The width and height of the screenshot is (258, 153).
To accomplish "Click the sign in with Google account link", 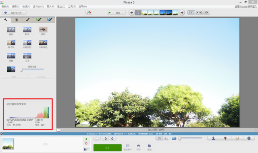I will point(246,6).
